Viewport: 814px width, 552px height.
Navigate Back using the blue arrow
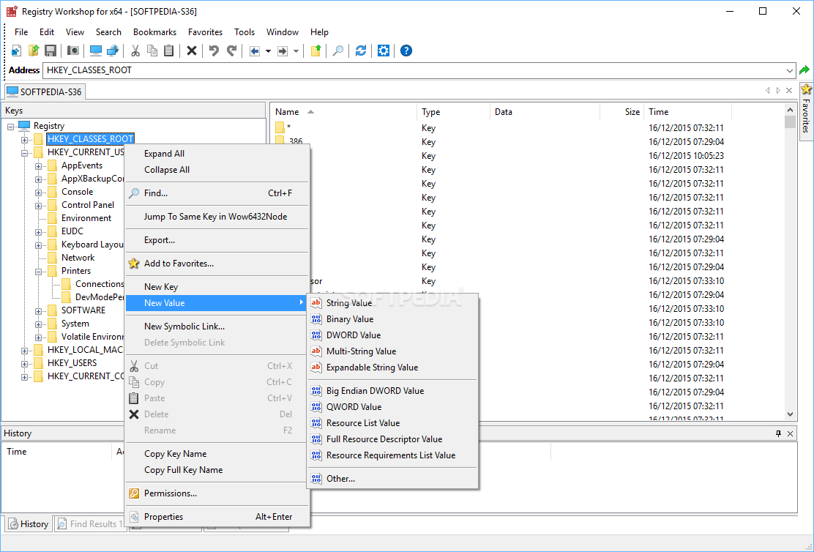(255, 51)
